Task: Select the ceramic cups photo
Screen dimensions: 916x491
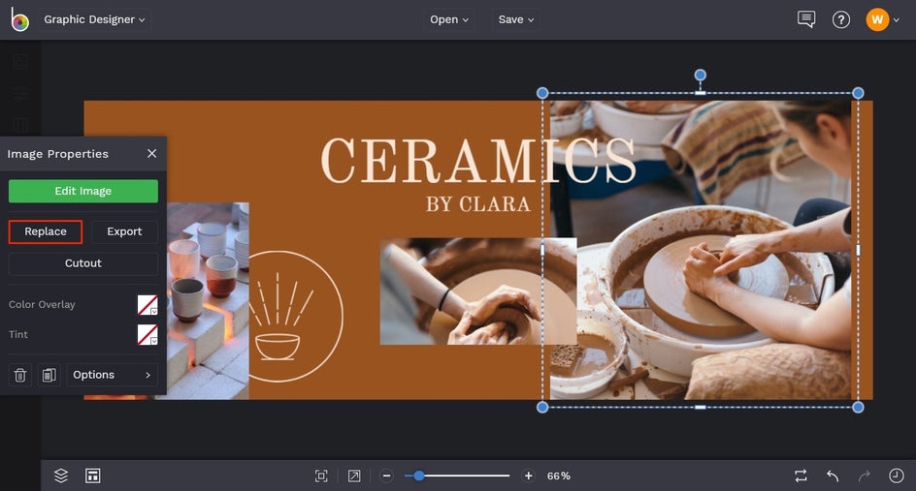Action: pos(208,300)
